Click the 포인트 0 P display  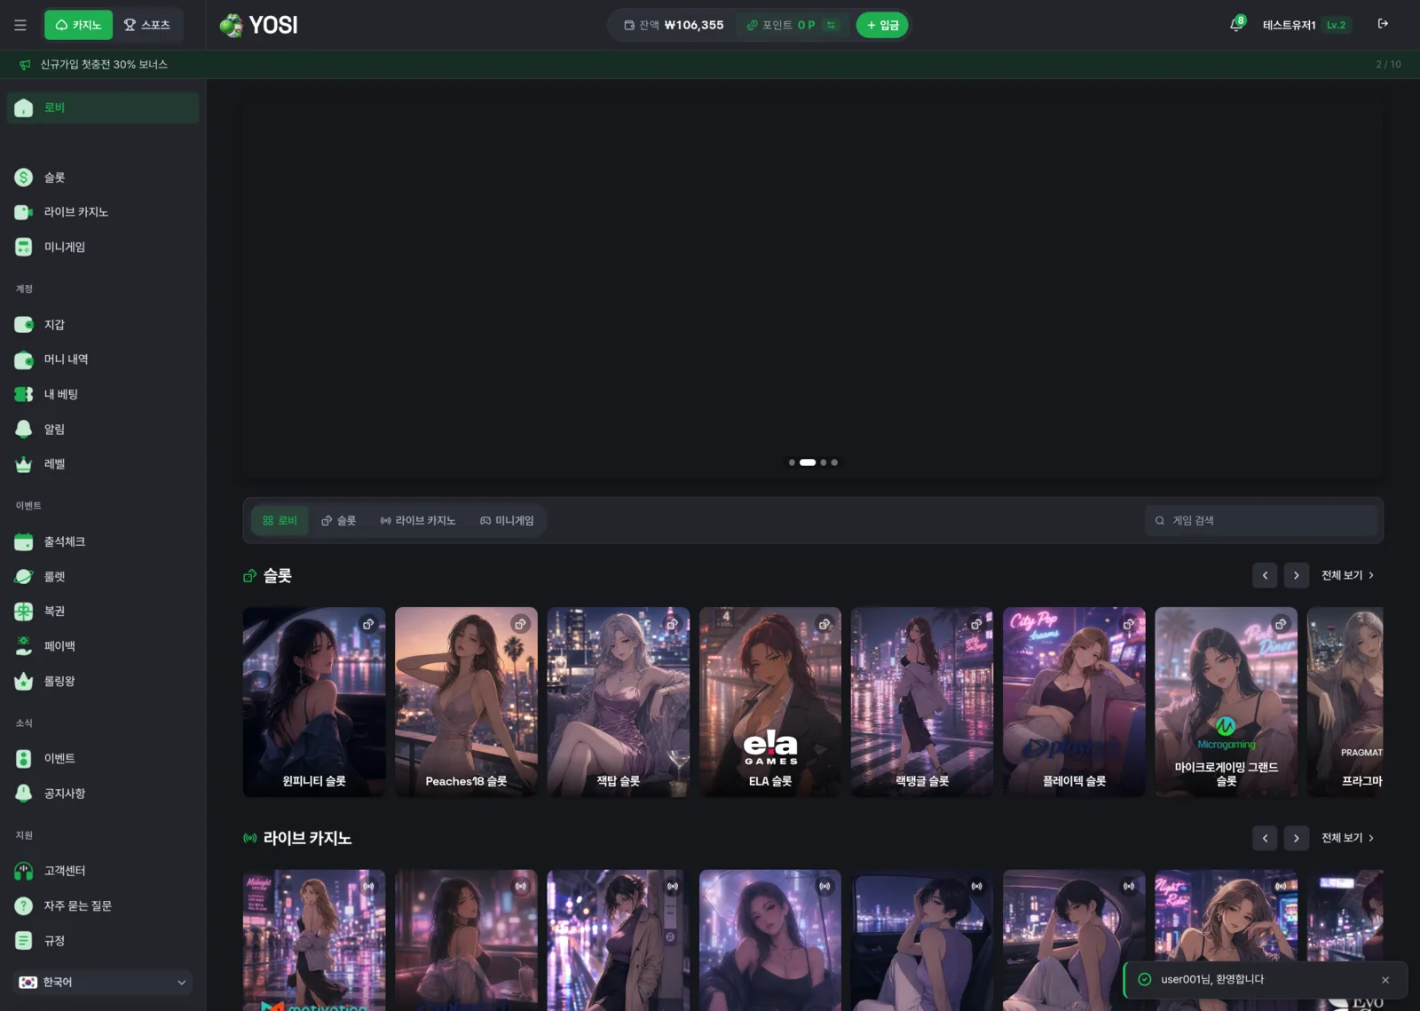(x=780, y=25)
